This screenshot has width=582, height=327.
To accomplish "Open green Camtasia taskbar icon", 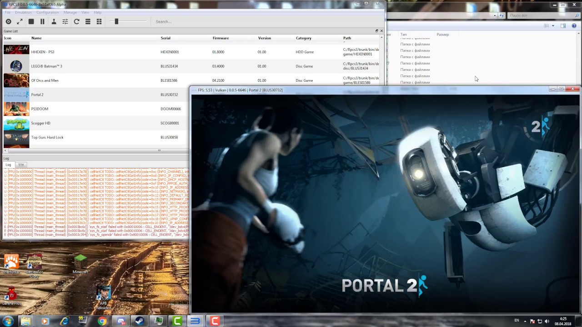I will [177, 321].
